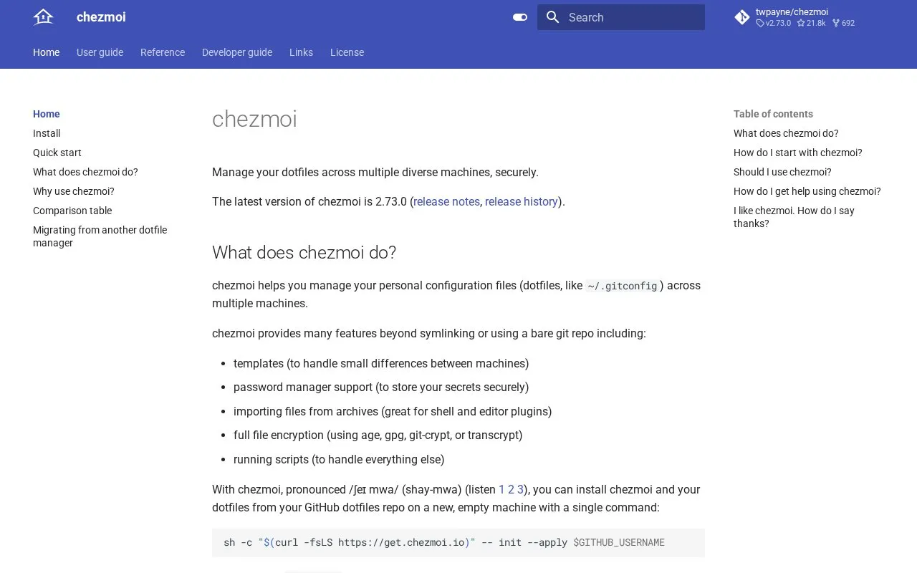Play pronunciation listen link 3
The height and width of the screenshot is (573, 917).
(520, 490)
